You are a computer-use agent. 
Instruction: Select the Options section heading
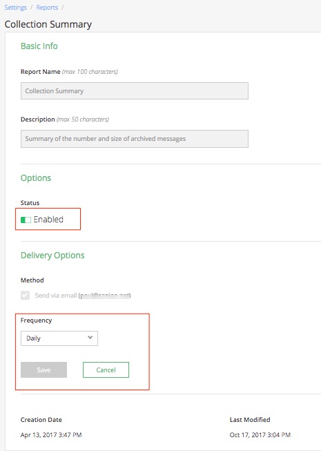point(36,178)
